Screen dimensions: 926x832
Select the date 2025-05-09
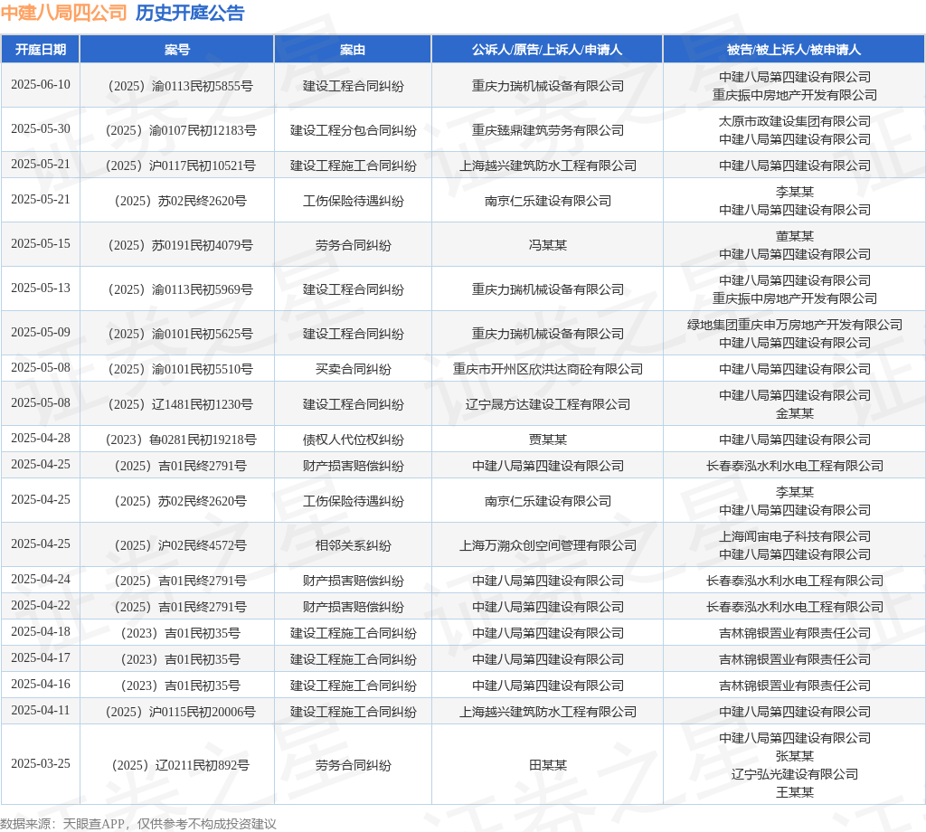(40, 333)
